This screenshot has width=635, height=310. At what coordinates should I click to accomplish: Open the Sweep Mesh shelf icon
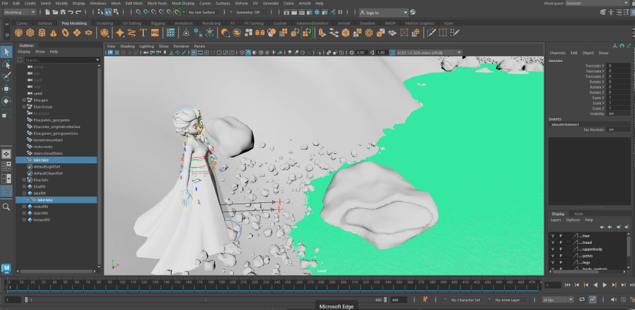(x=131, y=33)
